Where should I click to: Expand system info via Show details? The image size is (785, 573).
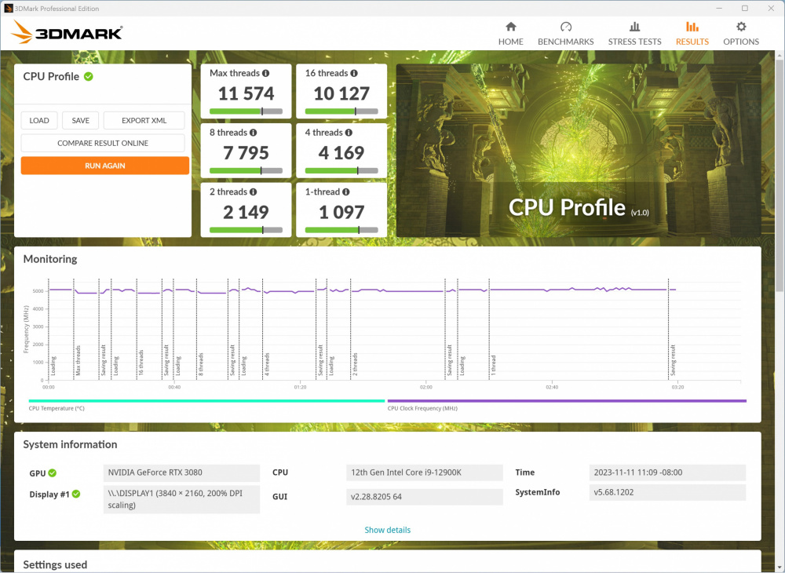click(x=388, y=530)
